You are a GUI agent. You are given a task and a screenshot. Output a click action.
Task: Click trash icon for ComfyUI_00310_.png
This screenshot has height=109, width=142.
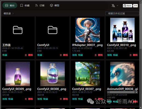pos(130,55)
